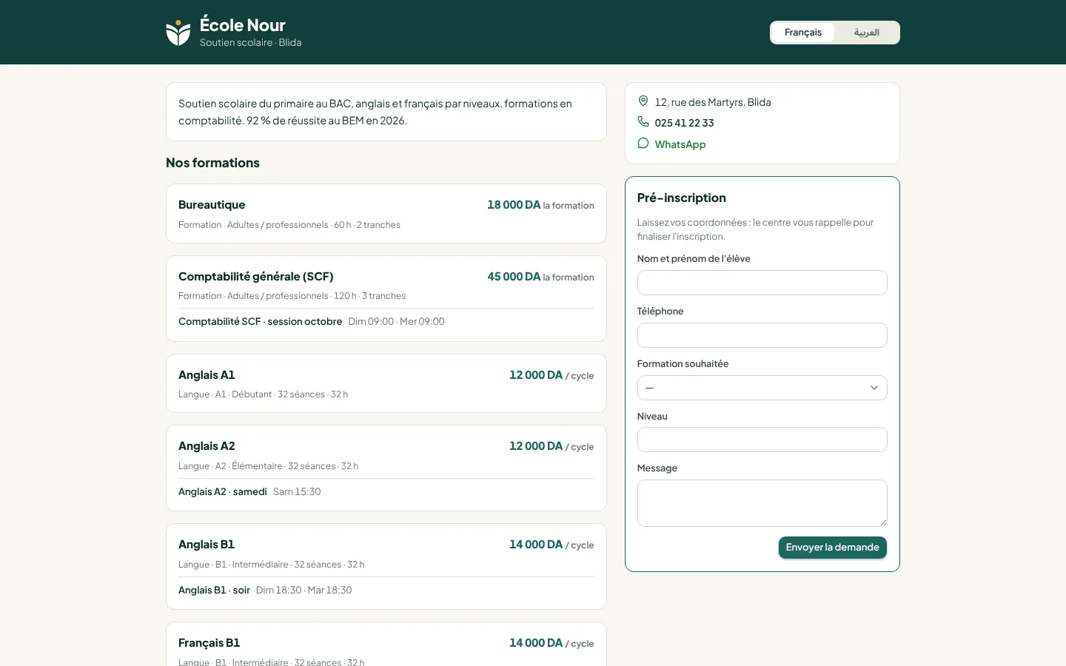
Task: Click the 14 000 DA price for Français B1
Action: click(x=536, y=643)
